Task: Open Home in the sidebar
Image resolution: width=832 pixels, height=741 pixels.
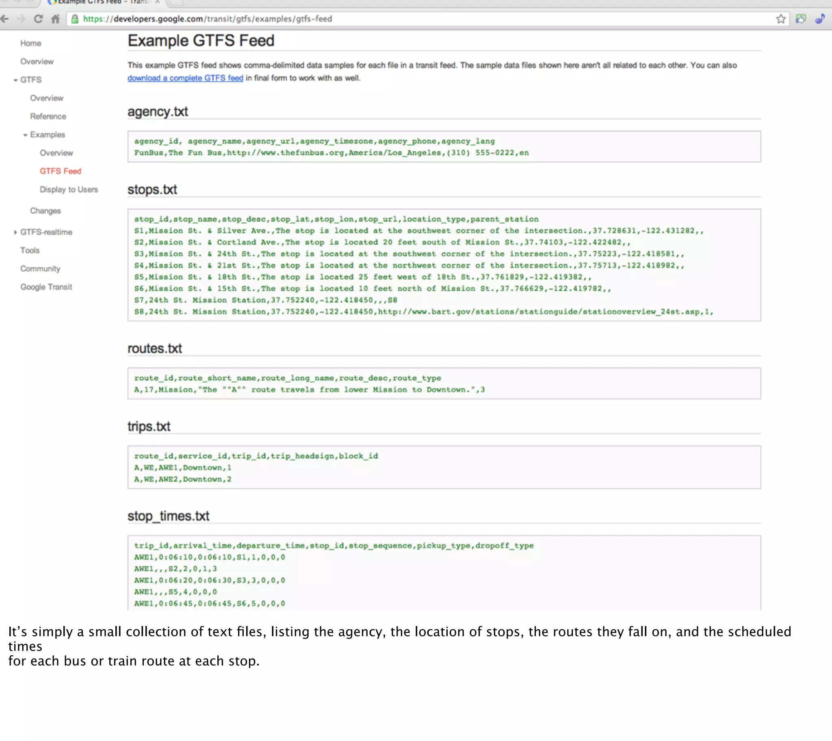Action: [30, 43]
